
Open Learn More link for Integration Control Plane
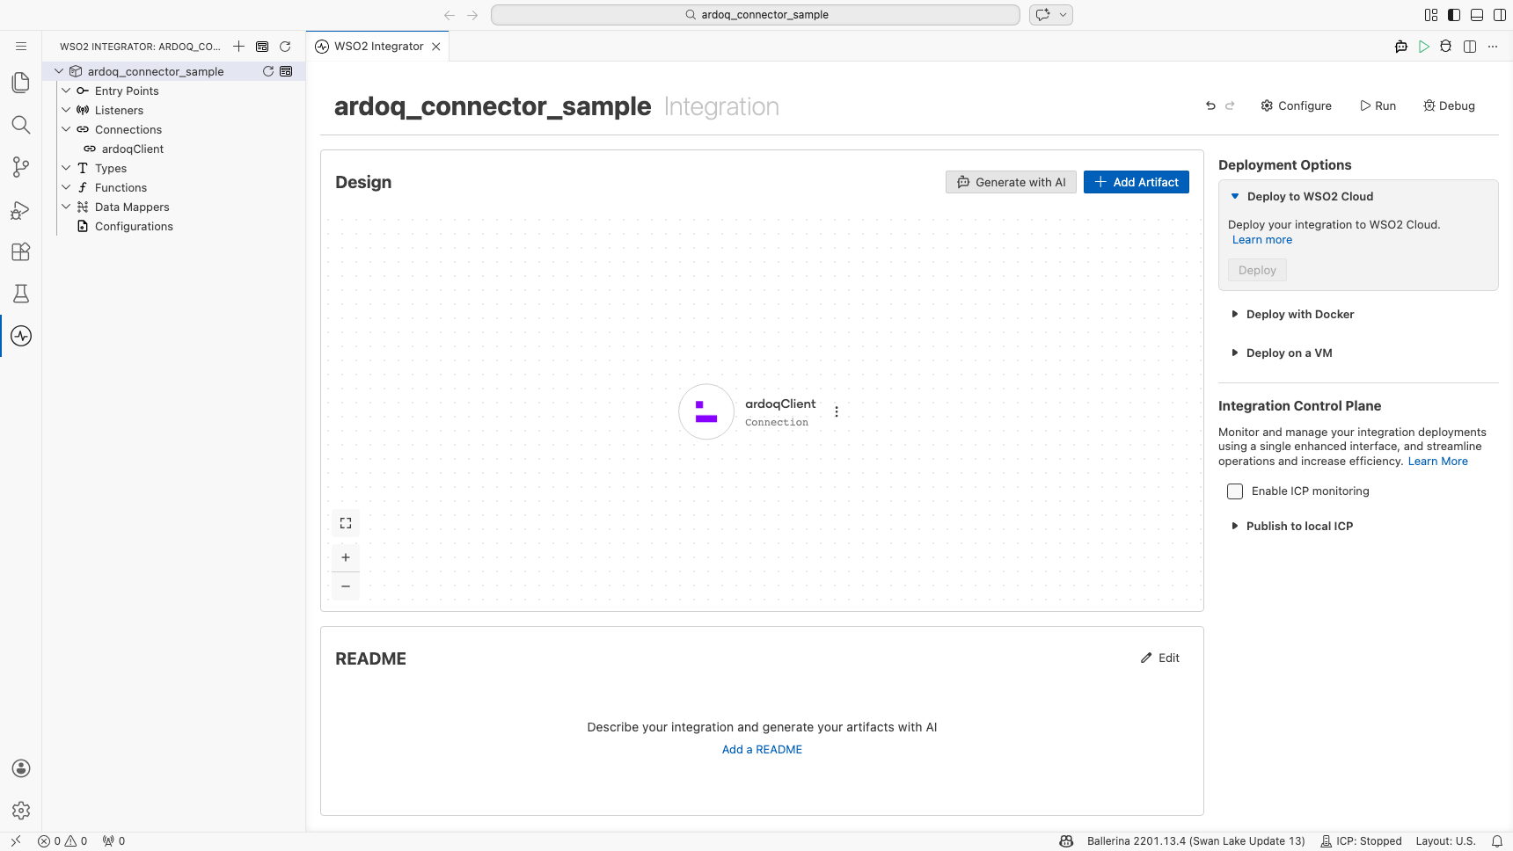1437,462
